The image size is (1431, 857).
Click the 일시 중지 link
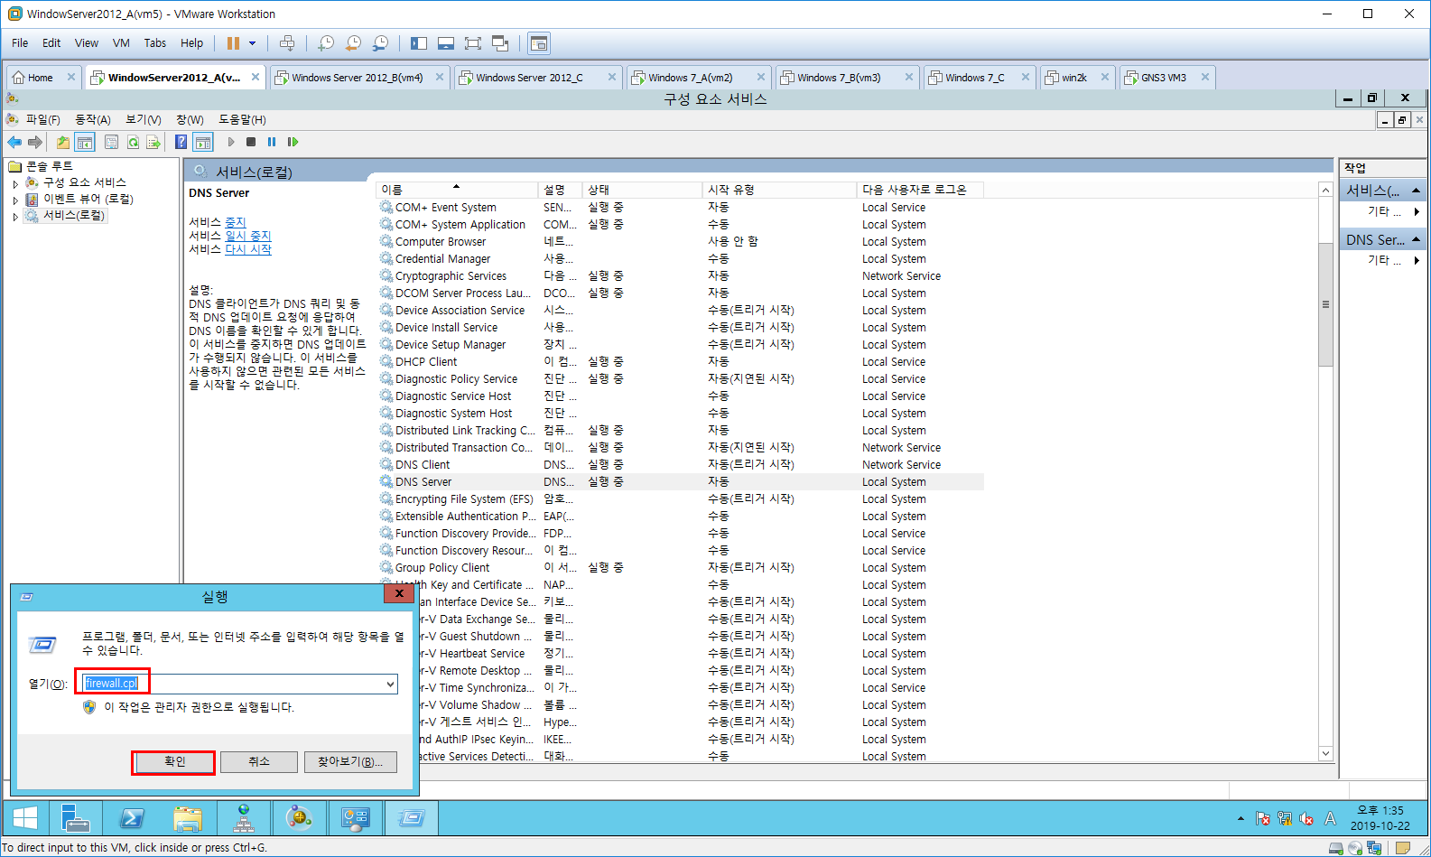click(x=247, y=236)
